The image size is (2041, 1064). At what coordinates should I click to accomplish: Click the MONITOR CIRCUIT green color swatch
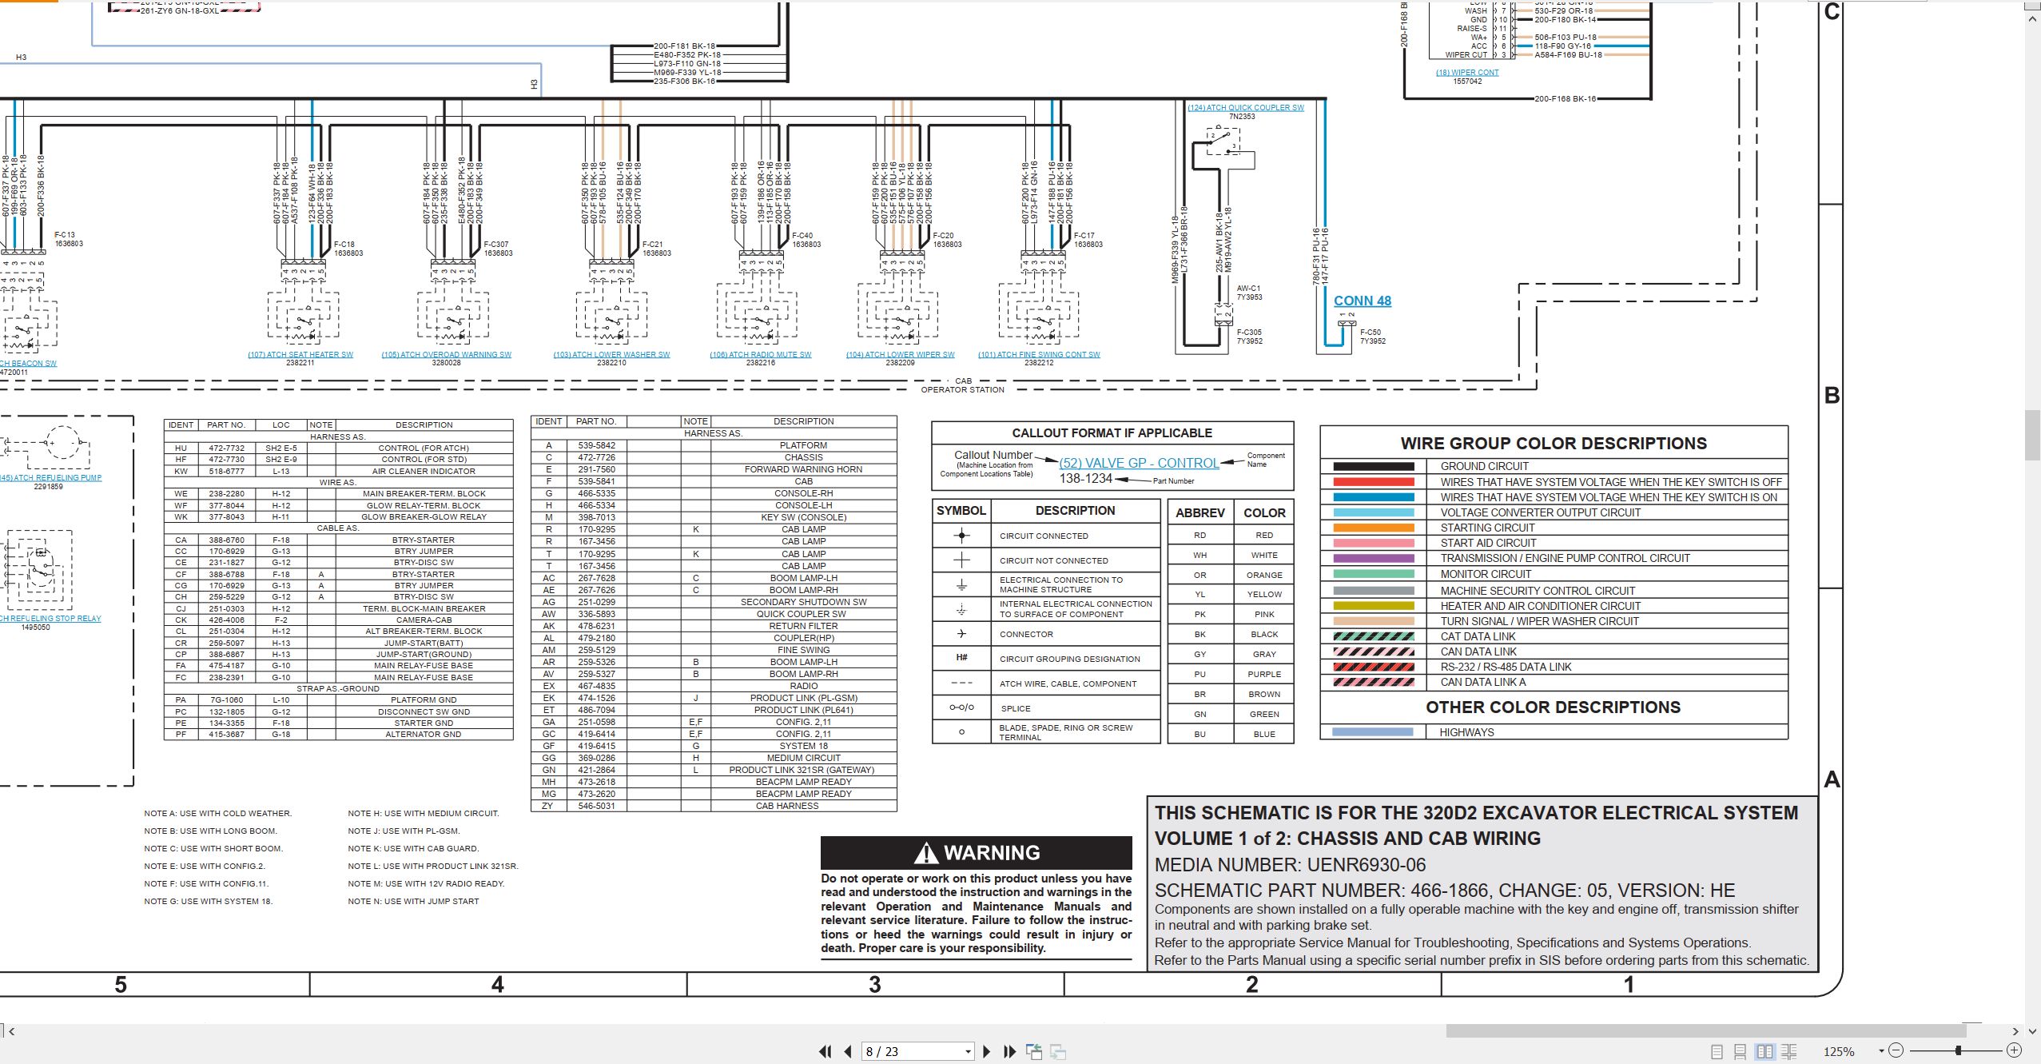1373,574
